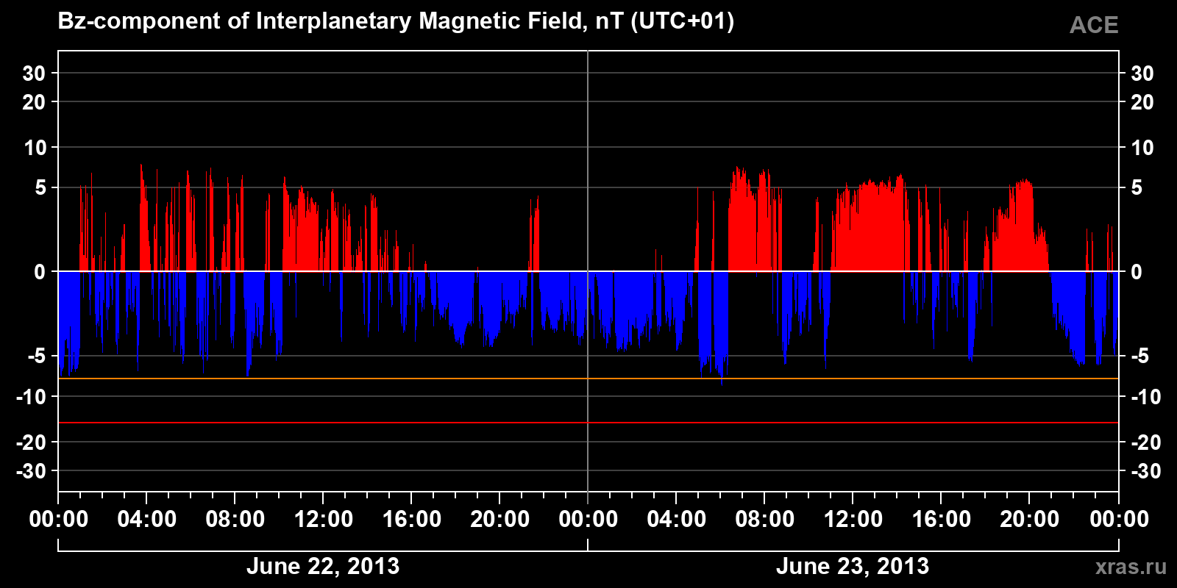Click the orange horizontal threshold line

tap(588, 379)
